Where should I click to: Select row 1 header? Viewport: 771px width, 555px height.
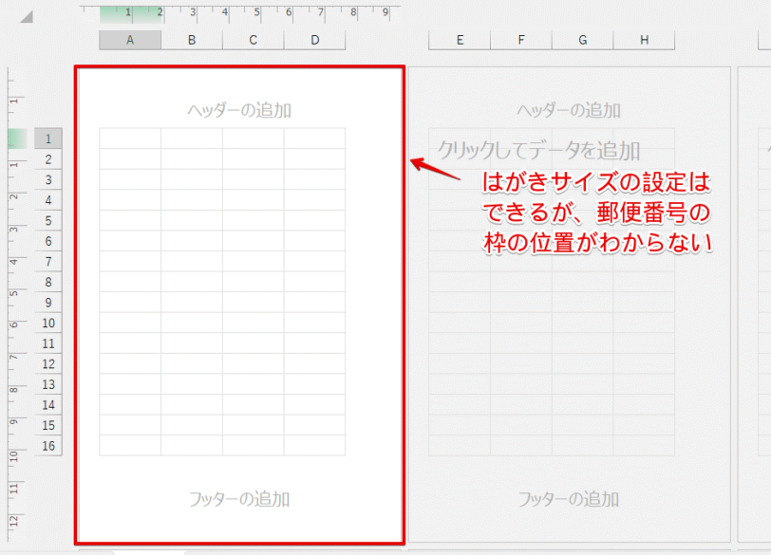point(47,138)
